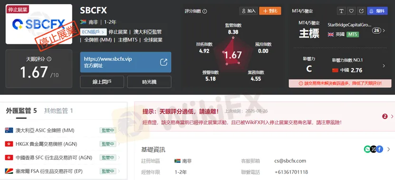Click the StarBridgeCapitalGro... server name
The width and height of the screenshot is (395, 180).
(349, 25)
